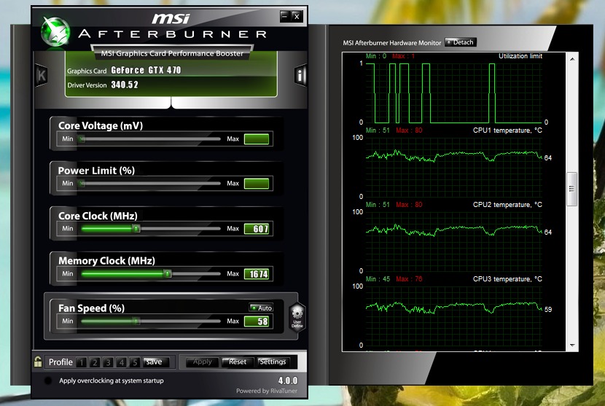This screenshot has height=406, width=605.
Task: Toggle the fan speed Auto button
Action: point(261,308)
